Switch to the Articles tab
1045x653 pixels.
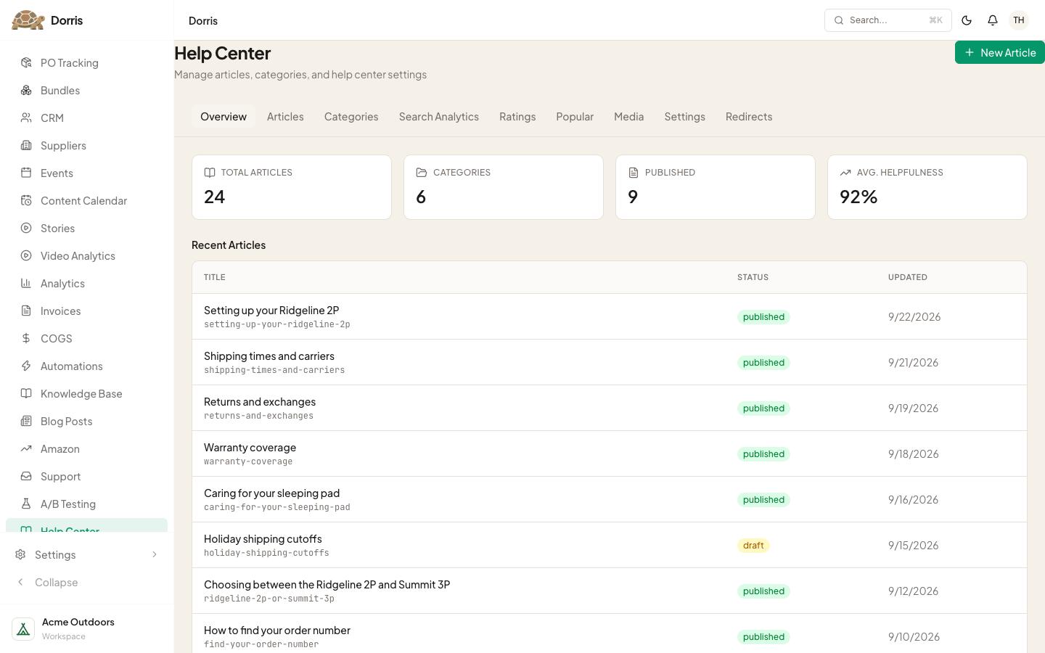click(x=285, y=116)
